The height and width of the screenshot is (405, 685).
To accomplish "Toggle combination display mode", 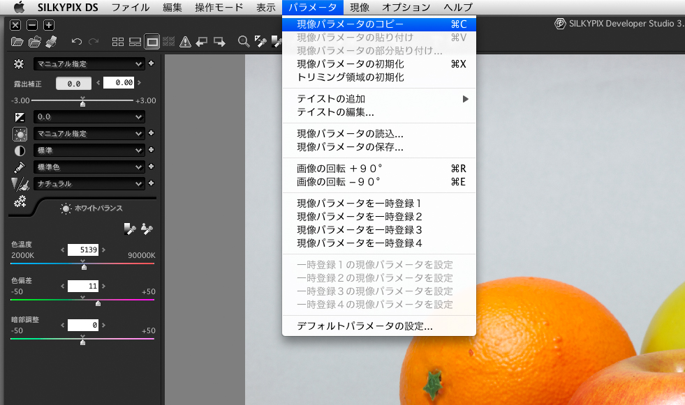I will coord(135,41).
